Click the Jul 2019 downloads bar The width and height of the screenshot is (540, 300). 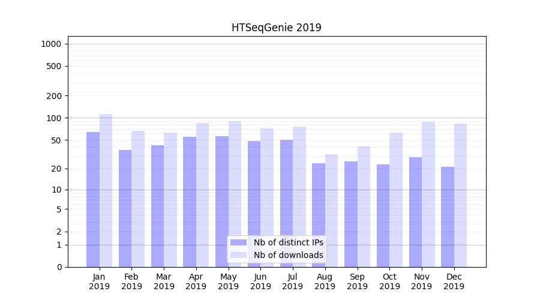[x=299, y=197]
